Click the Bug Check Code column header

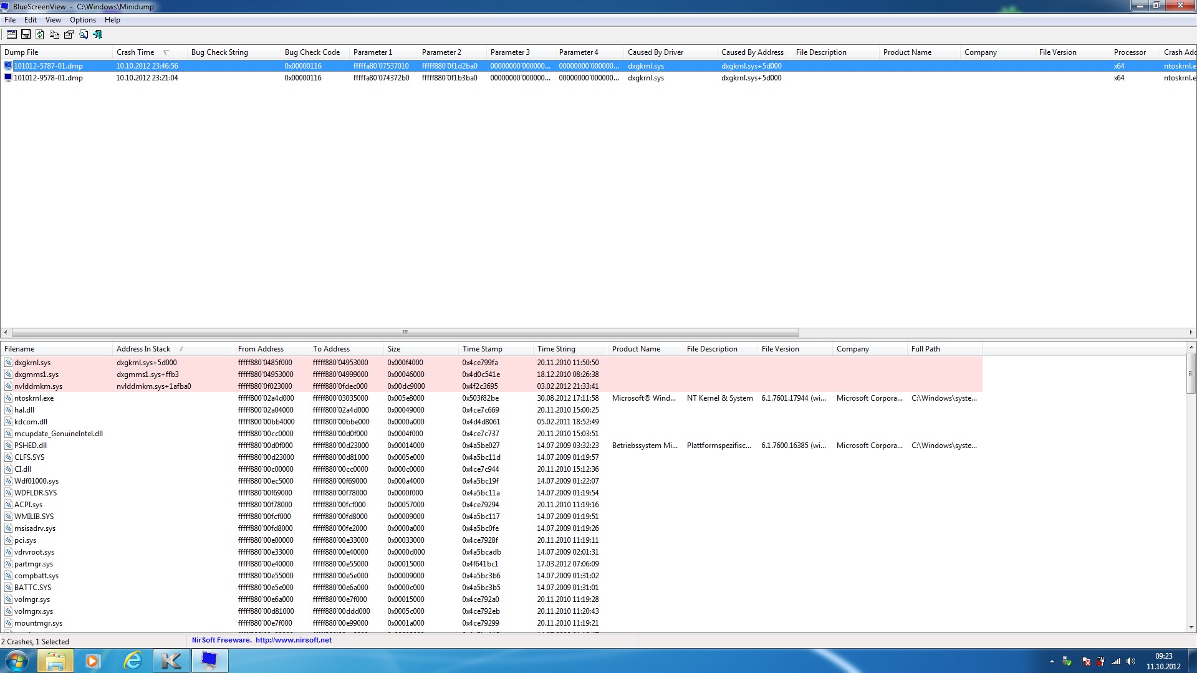(312, 52)
